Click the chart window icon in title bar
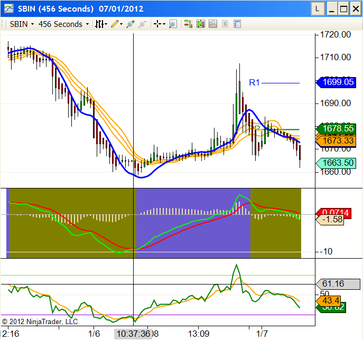Image resolution: width=363 pixels, height=341 pixels. click(x=9, y=8)
